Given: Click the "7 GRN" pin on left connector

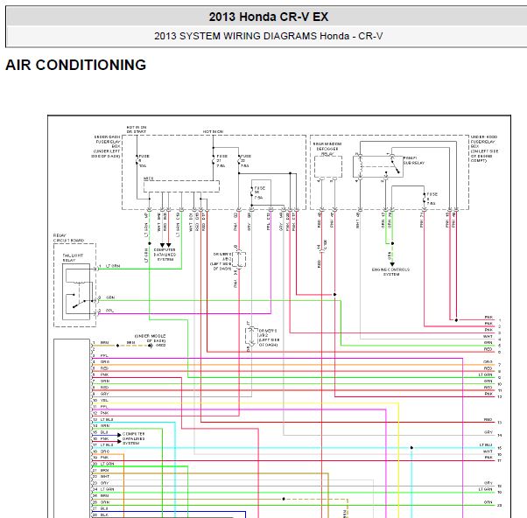Looking at the screenshot, I should click(x=101, y=381).
